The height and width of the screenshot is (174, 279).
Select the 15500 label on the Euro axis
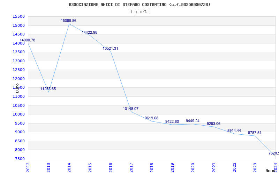[x=18, y=16]
